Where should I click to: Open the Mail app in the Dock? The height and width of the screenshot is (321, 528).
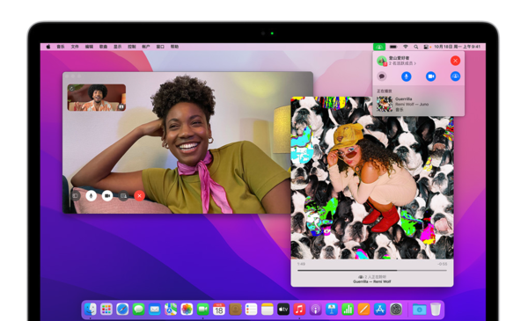coord(155,309)
